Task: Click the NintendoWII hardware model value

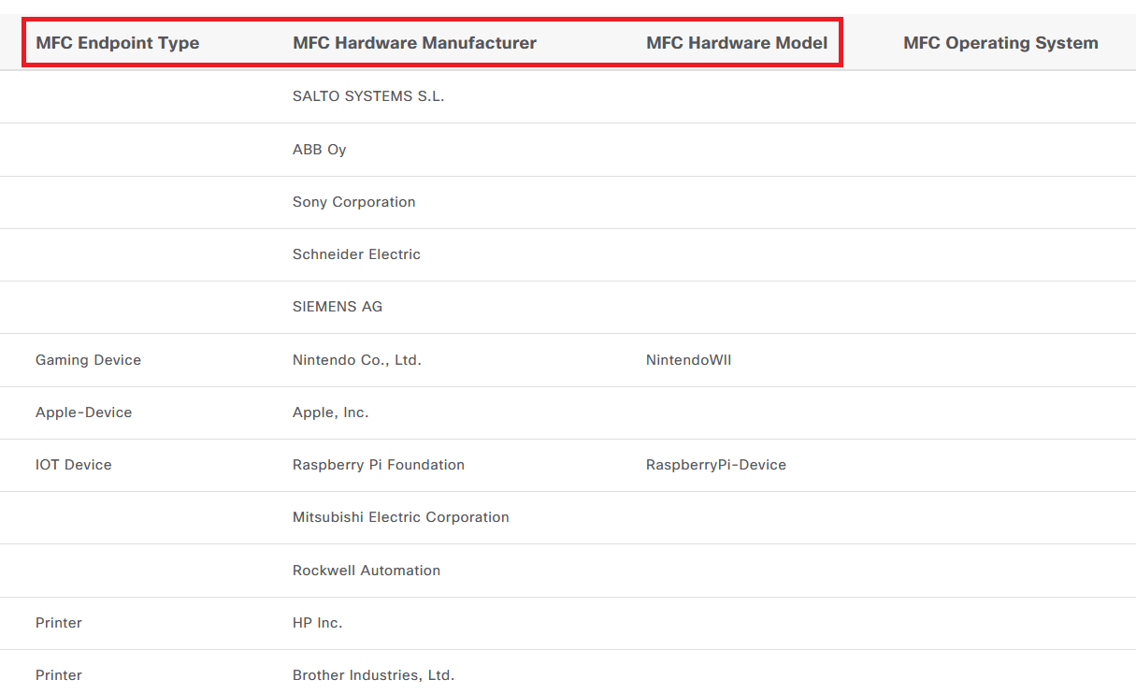Action: coord(688,359)
